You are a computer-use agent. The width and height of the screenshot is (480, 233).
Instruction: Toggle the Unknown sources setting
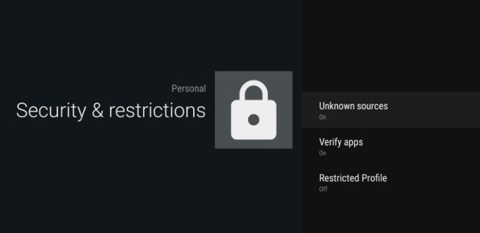[x=391, y=110]
